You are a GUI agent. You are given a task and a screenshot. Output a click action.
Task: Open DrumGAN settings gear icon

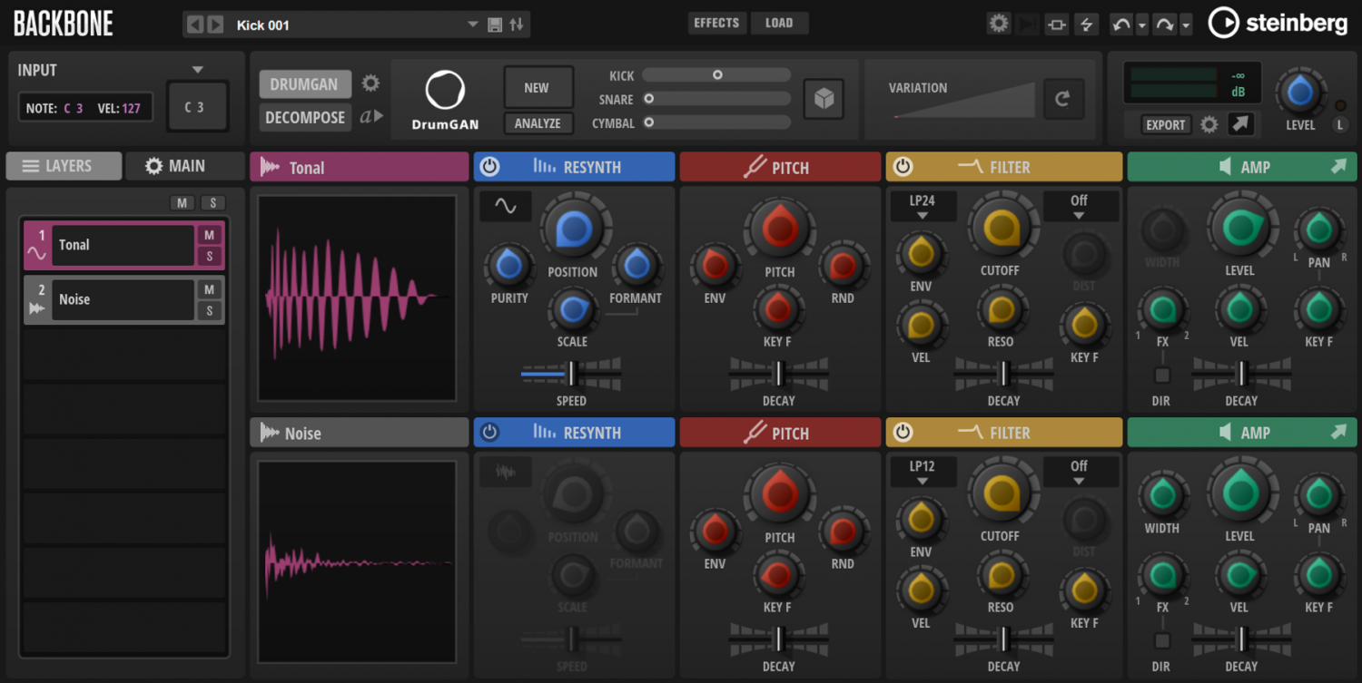pos(370,83)
